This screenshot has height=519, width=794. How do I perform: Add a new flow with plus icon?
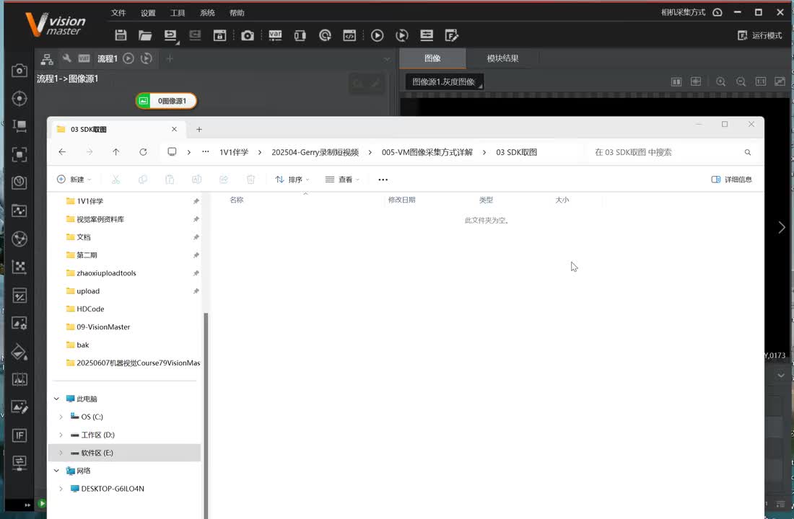[170, 58]
